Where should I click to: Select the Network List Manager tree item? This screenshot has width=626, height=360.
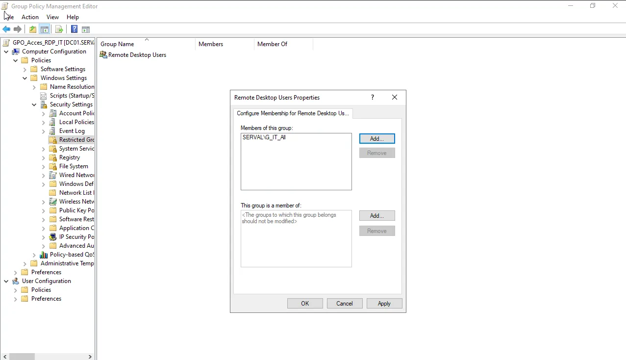tap(72, 193)
